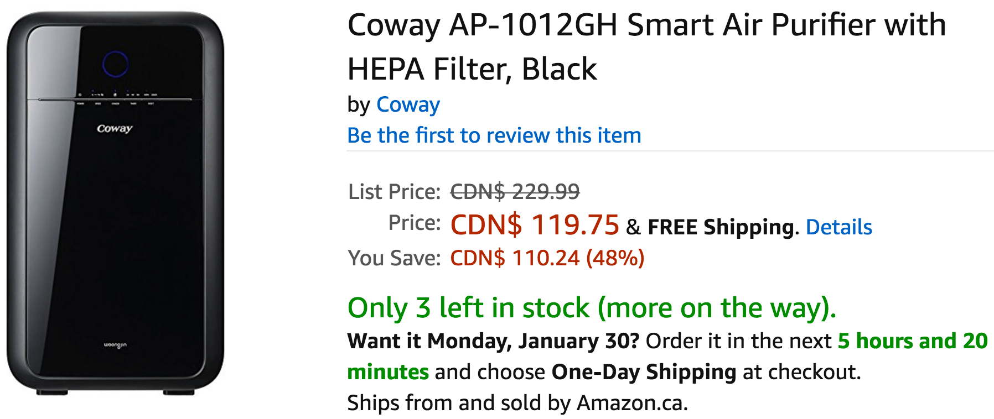
Task: Click 'Want it Monday, January 30?' text
Action: tap(493, 341)
